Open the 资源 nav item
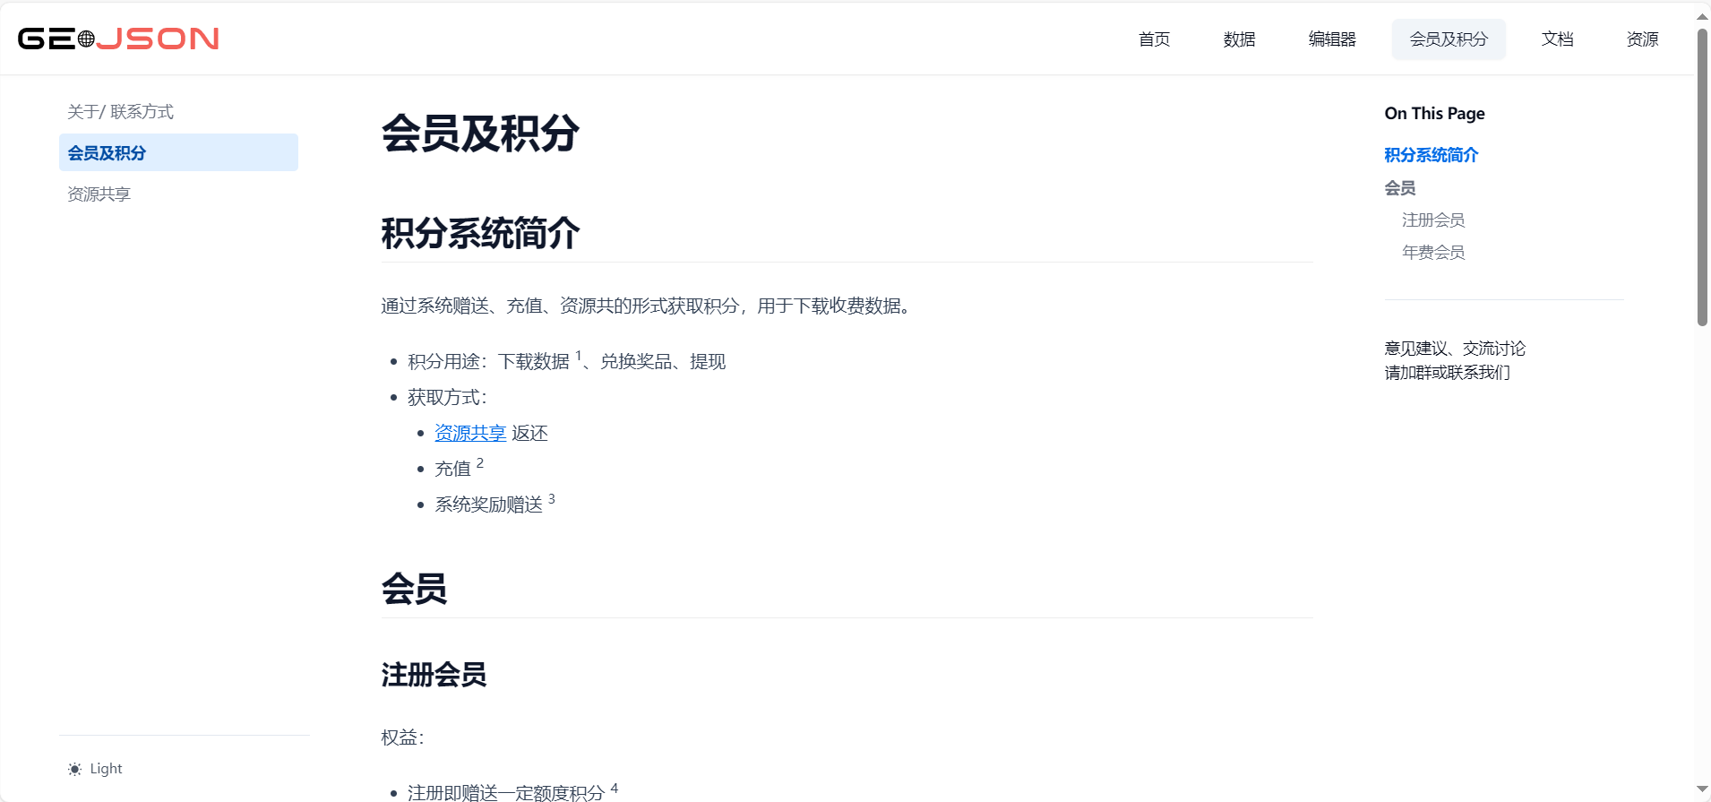This screenshot has width=1711, height=802. tap(1642, 39)
